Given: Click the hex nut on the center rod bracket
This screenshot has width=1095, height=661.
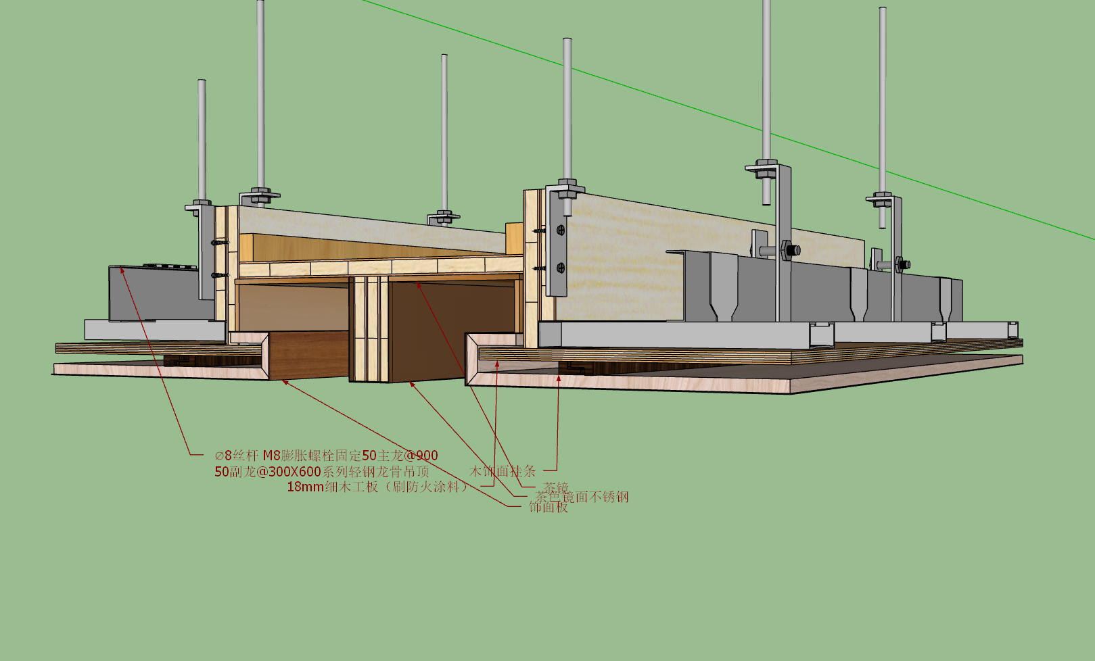Looking at the screenshot, I should click(443, 217).
